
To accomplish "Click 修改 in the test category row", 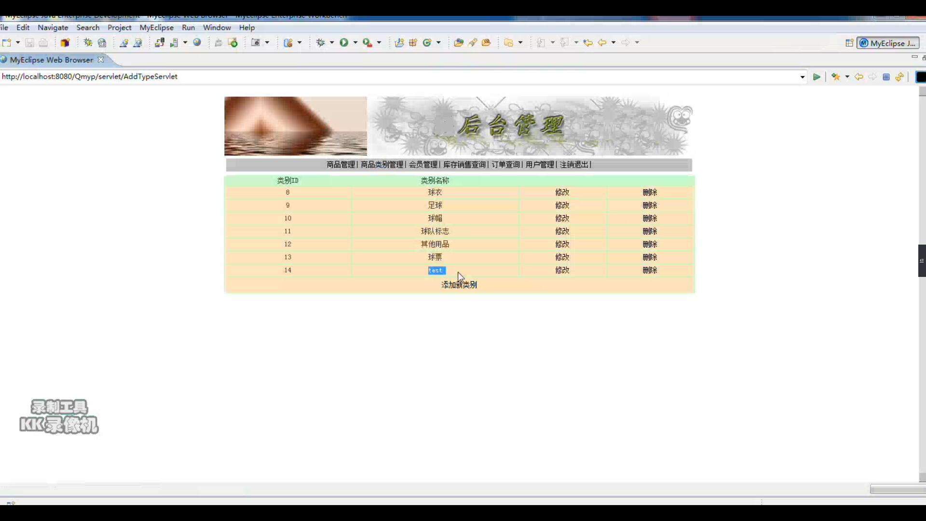I will tap(562, 270).
